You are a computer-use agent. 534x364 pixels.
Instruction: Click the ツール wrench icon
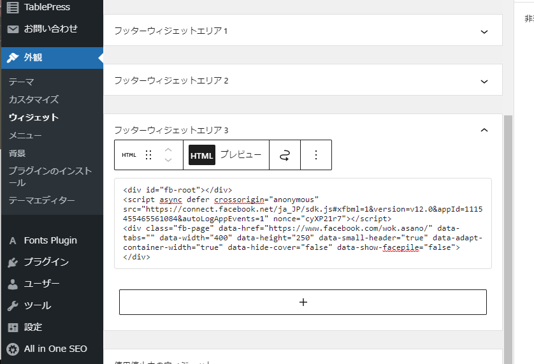[13, 306]
